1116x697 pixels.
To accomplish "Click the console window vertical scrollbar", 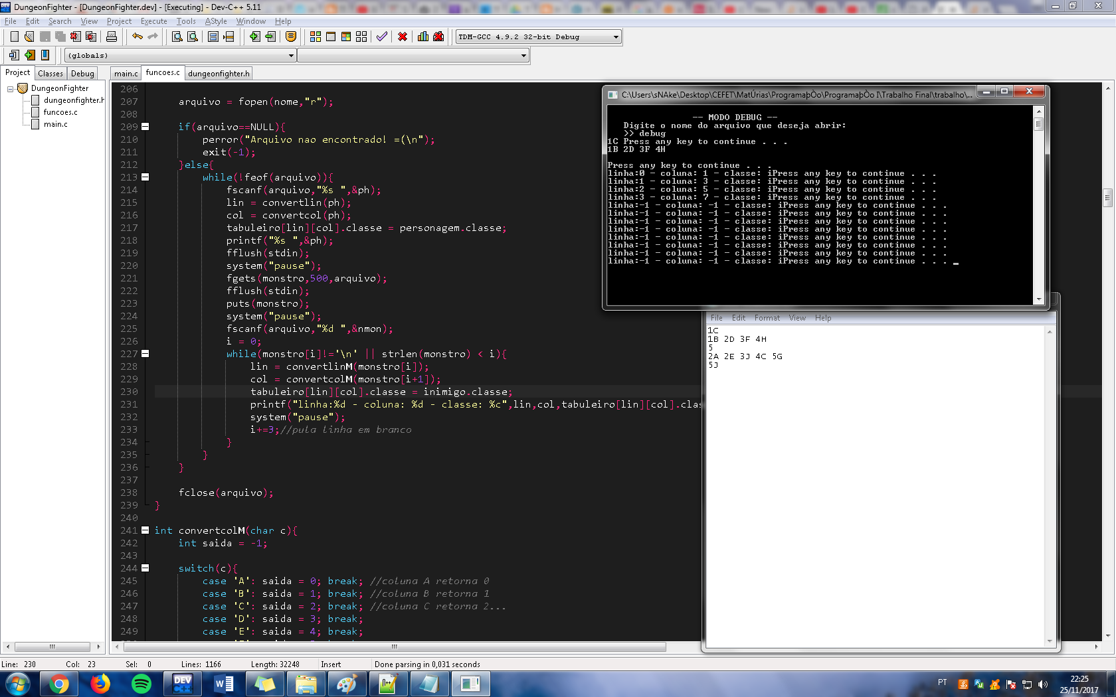I will click(1039, 204).
